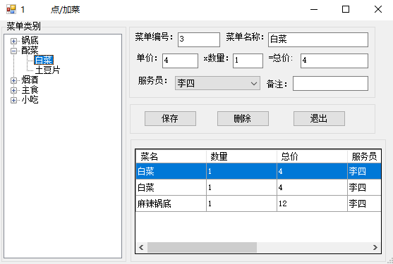Image resolution: width=393 pixels, height=264 pixels.
Task: Expand the 烟酒 tree node
Action: point(14,80)
